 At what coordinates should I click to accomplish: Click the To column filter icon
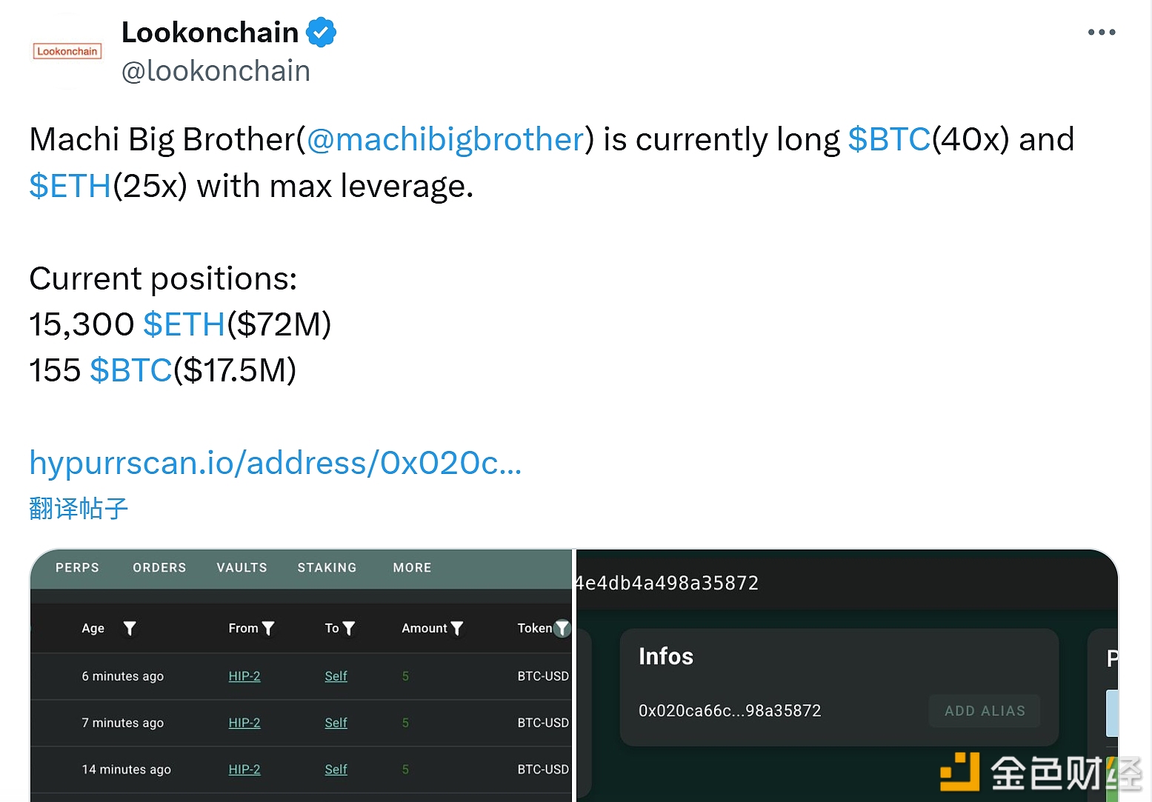point(349,628)
